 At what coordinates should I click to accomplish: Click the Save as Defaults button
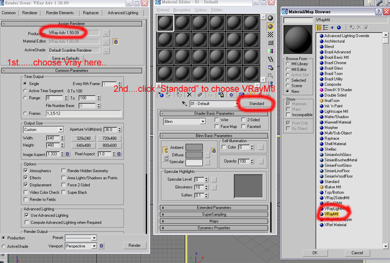click(x=66, y=58)
